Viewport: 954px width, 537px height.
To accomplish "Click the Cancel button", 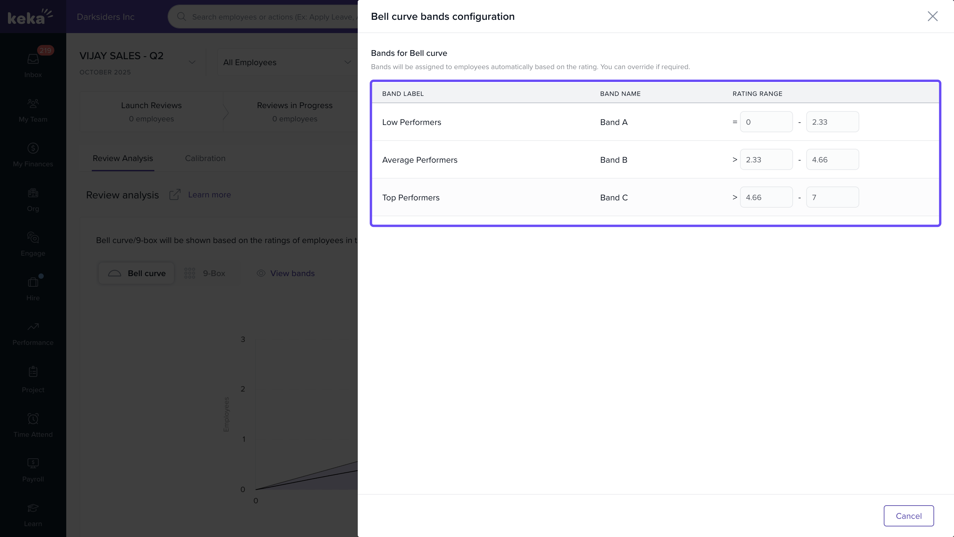I will point(908,516).
